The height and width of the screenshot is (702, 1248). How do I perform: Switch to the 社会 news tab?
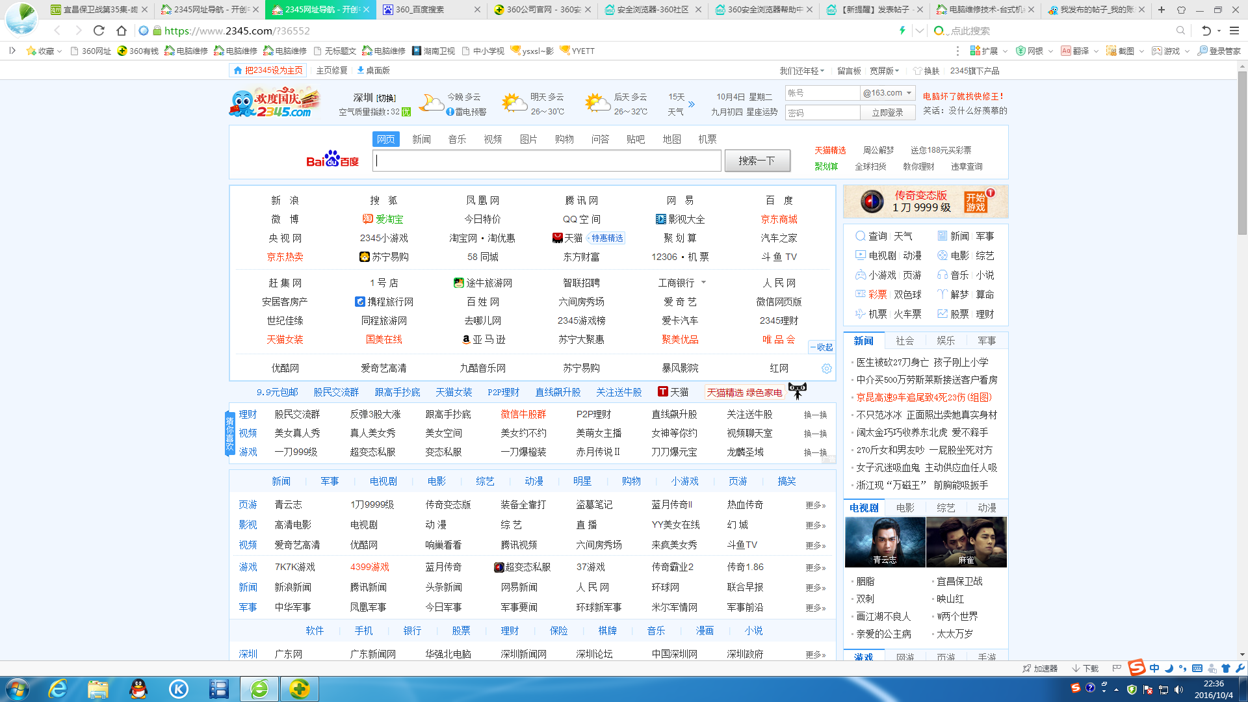coord(904,341)
